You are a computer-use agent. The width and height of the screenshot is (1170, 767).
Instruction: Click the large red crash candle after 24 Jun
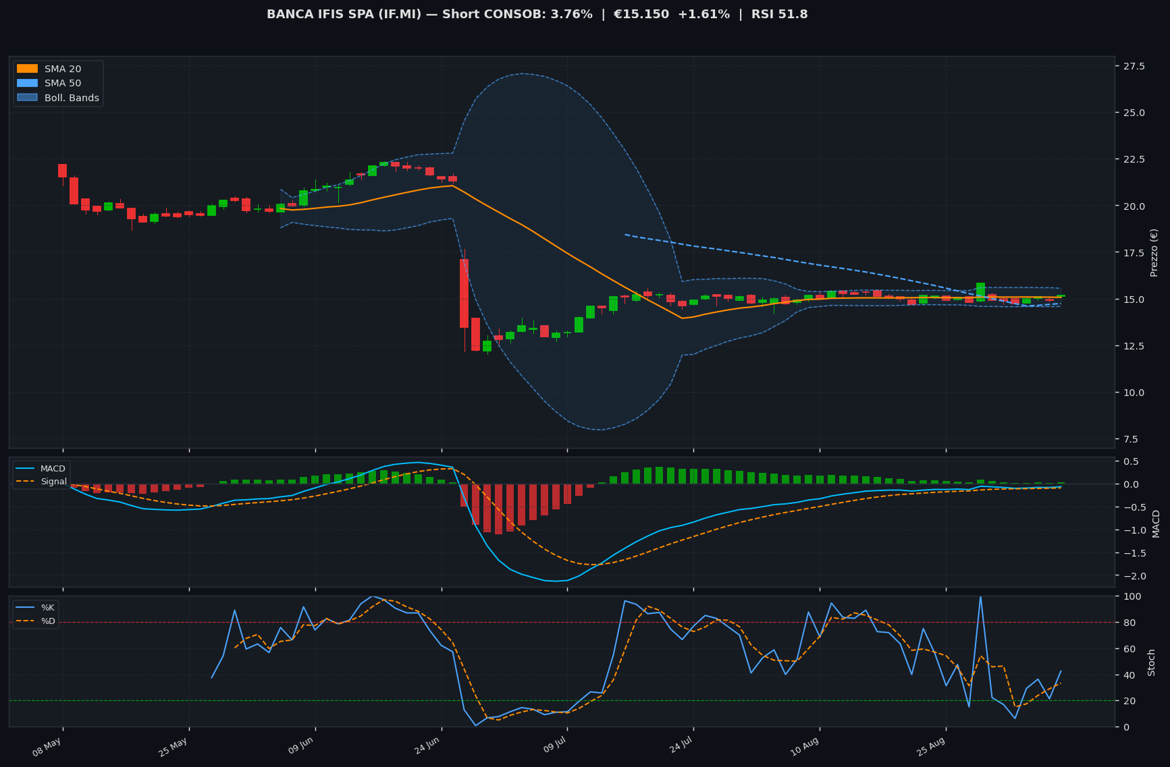(464, 293)
